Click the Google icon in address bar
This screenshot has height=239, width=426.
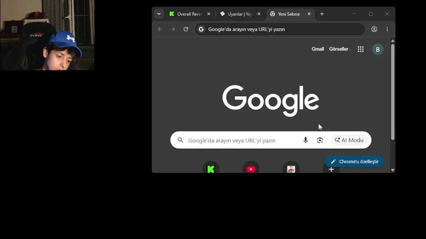[x=201, y=29]
